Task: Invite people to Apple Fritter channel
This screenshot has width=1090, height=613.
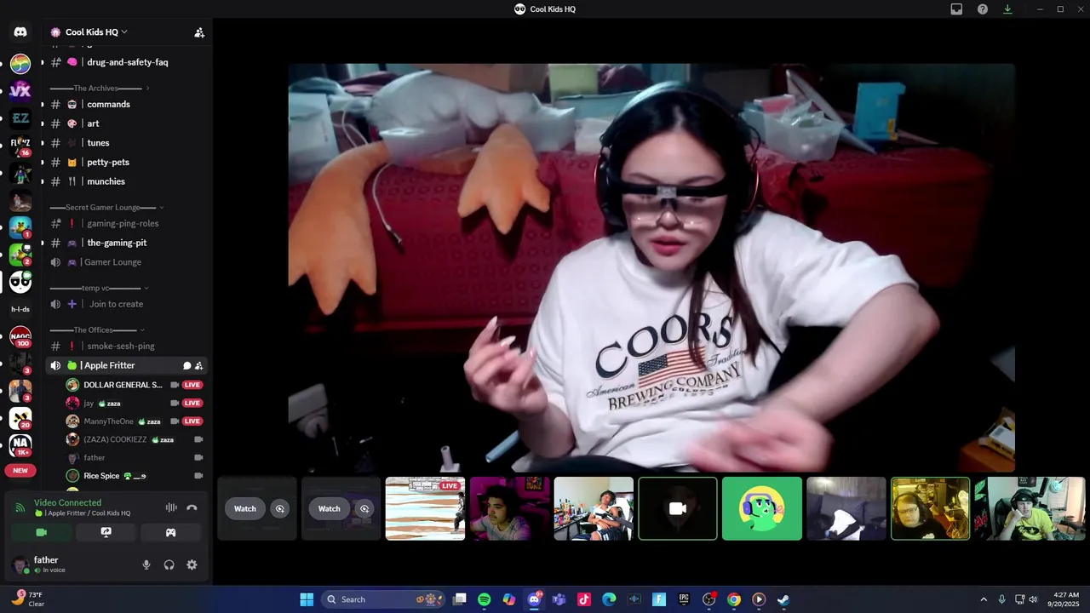Action: [x=199, y=365]
